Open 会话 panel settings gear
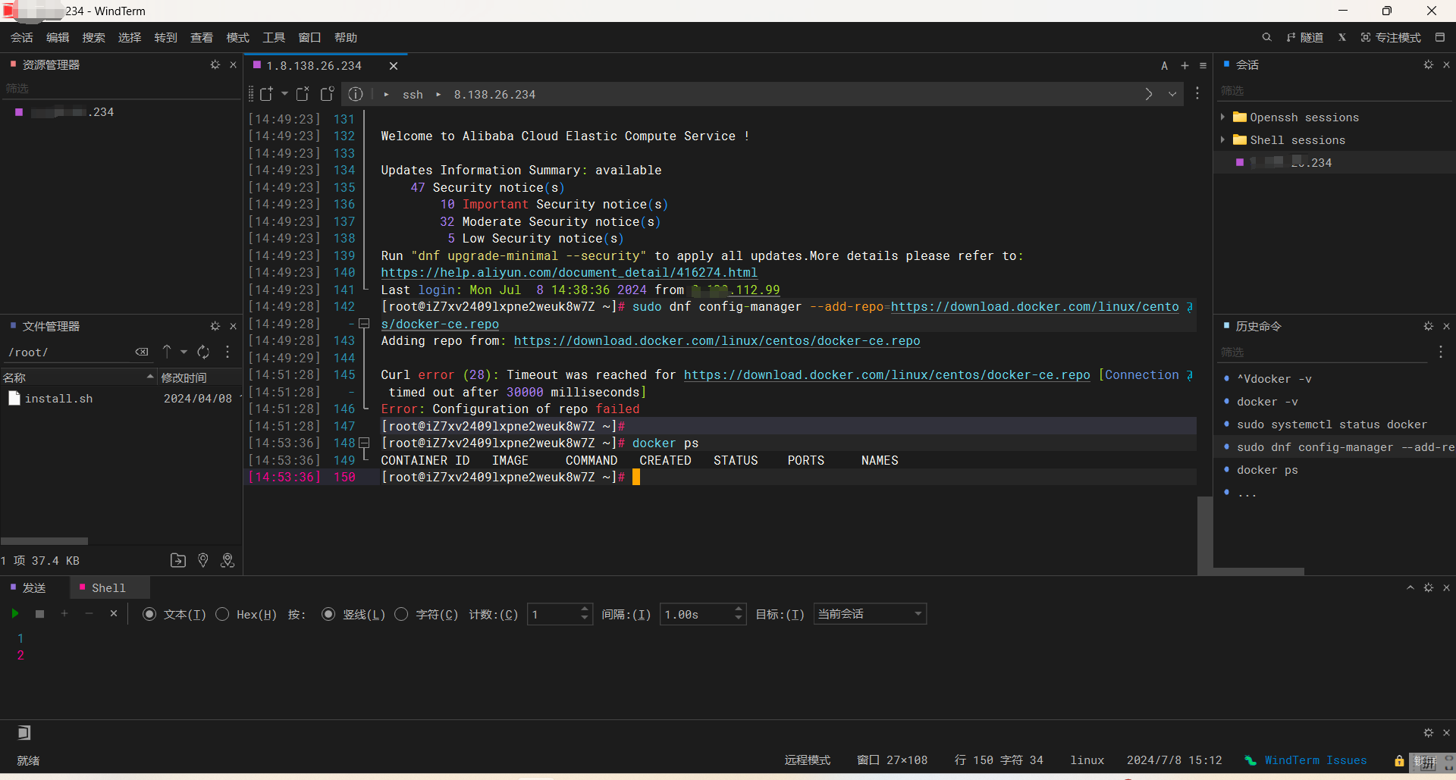Image resolution: width=1456 pixels, height=780 pixels. click(x=1429, y=65)
